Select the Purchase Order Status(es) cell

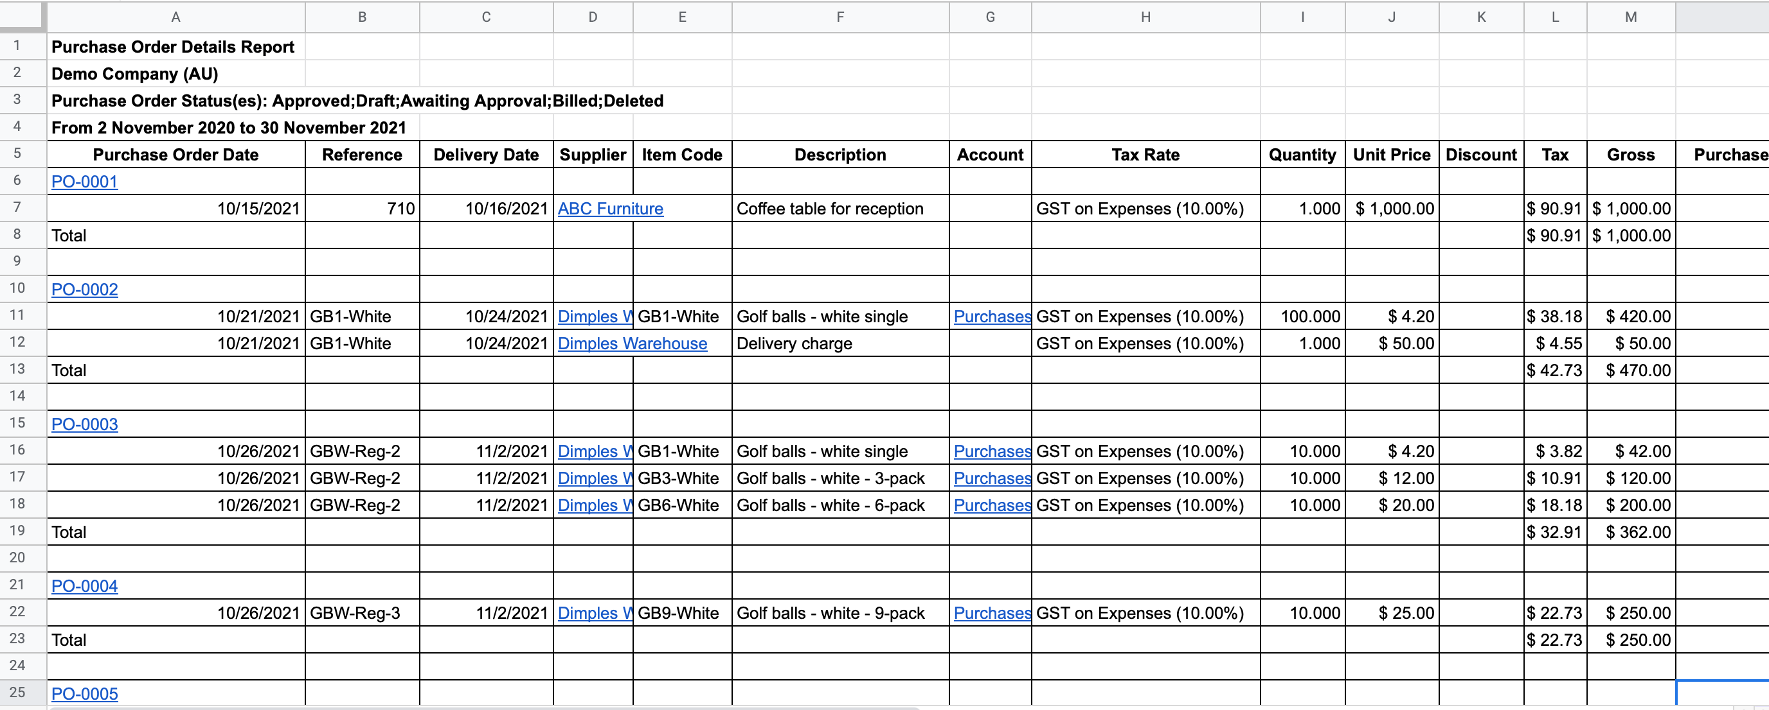pyautogui.click(x=175, y=101)
